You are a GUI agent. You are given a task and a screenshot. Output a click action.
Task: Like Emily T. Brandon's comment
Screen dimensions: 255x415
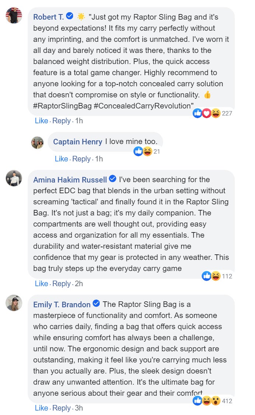coord(41,408)
